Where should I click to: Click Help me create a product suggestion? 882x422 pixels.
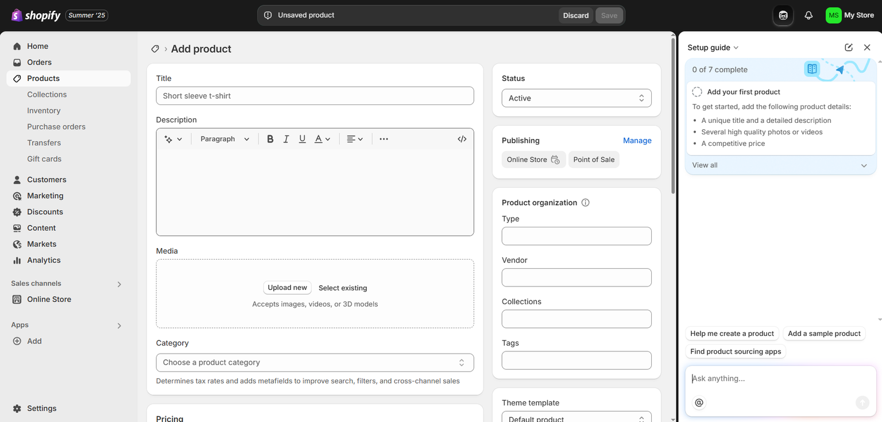click(x=732, y=334)
